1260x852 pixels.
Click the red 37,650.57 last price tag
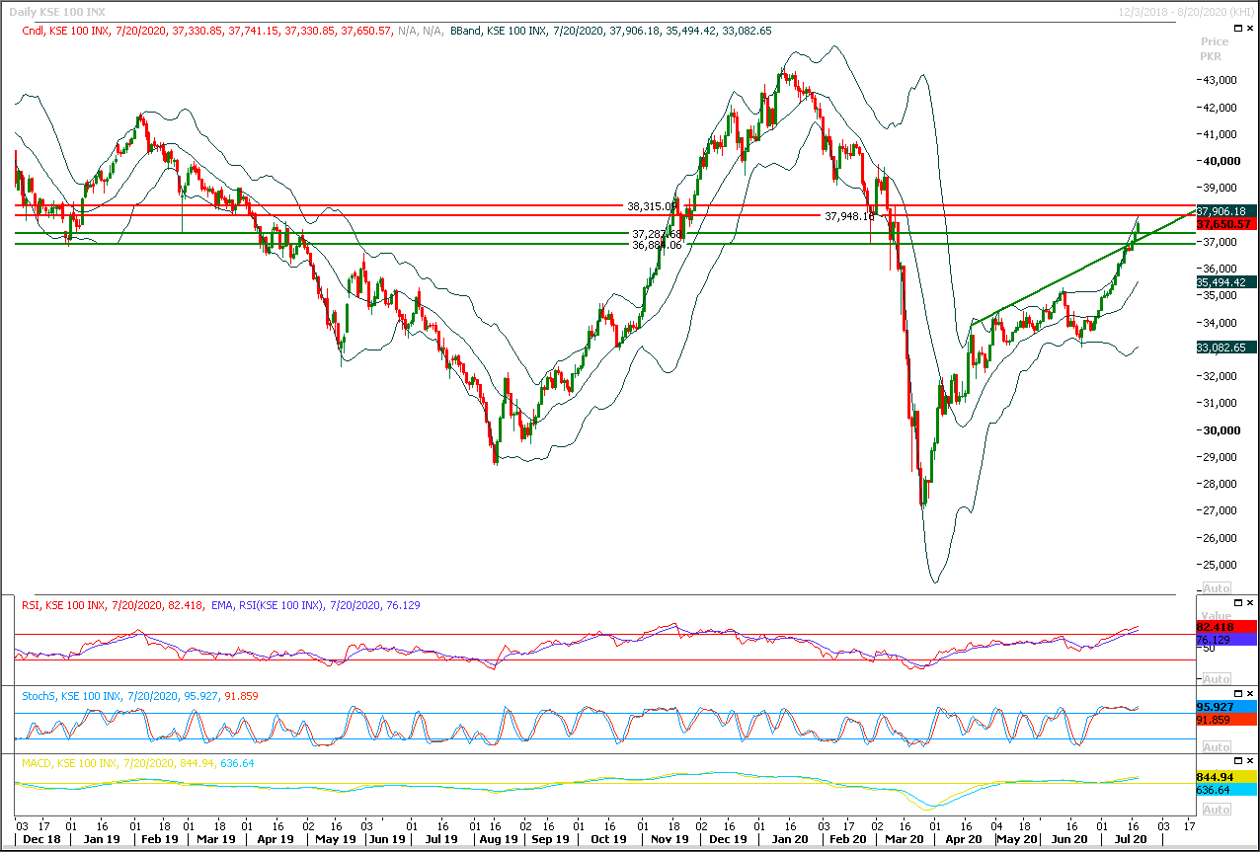(x=1225, y=224)
